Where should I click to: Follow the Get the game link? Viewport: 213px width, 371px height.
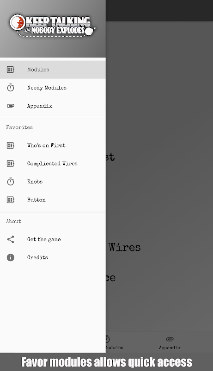(x=53, y=239)
